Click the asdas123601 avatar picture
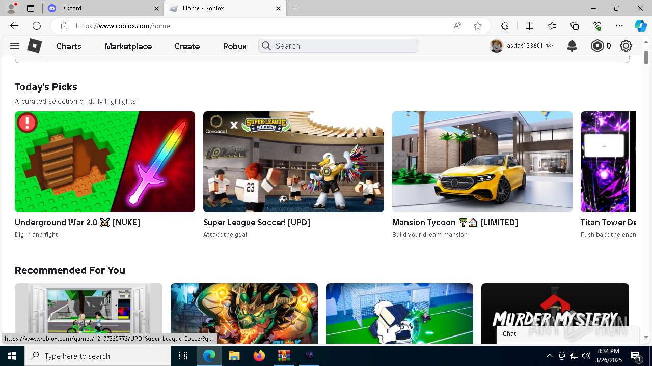The width and height of the screenshot is (652, 366). [497, 46]
